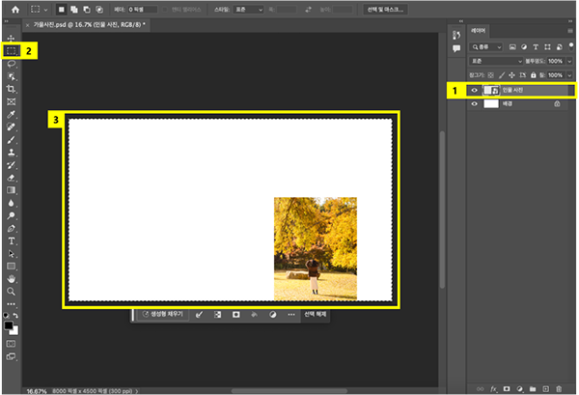Select the Object Selection tool
Image resolution: width=579 pixels, height=395 pixels.
coord(11,76)
